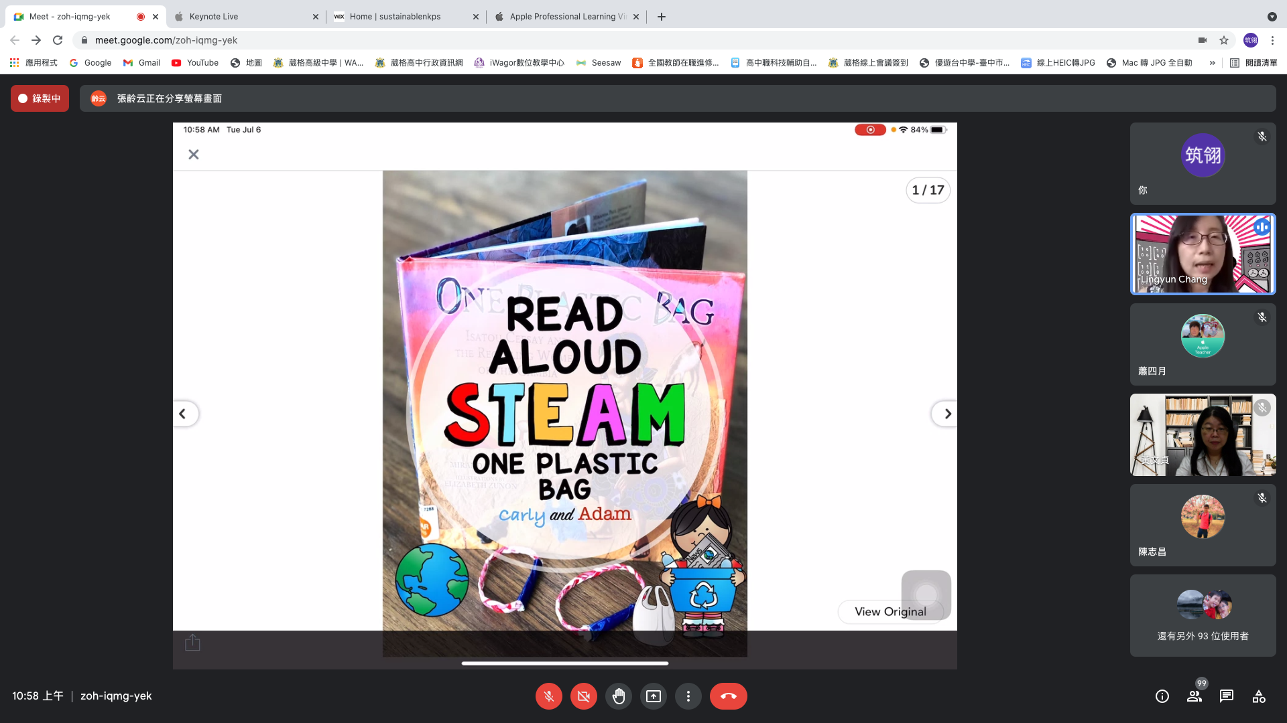Open the Chrome tab search dropdown
Viewport: 1287px width, 723px height.
tap(1272, 17)
